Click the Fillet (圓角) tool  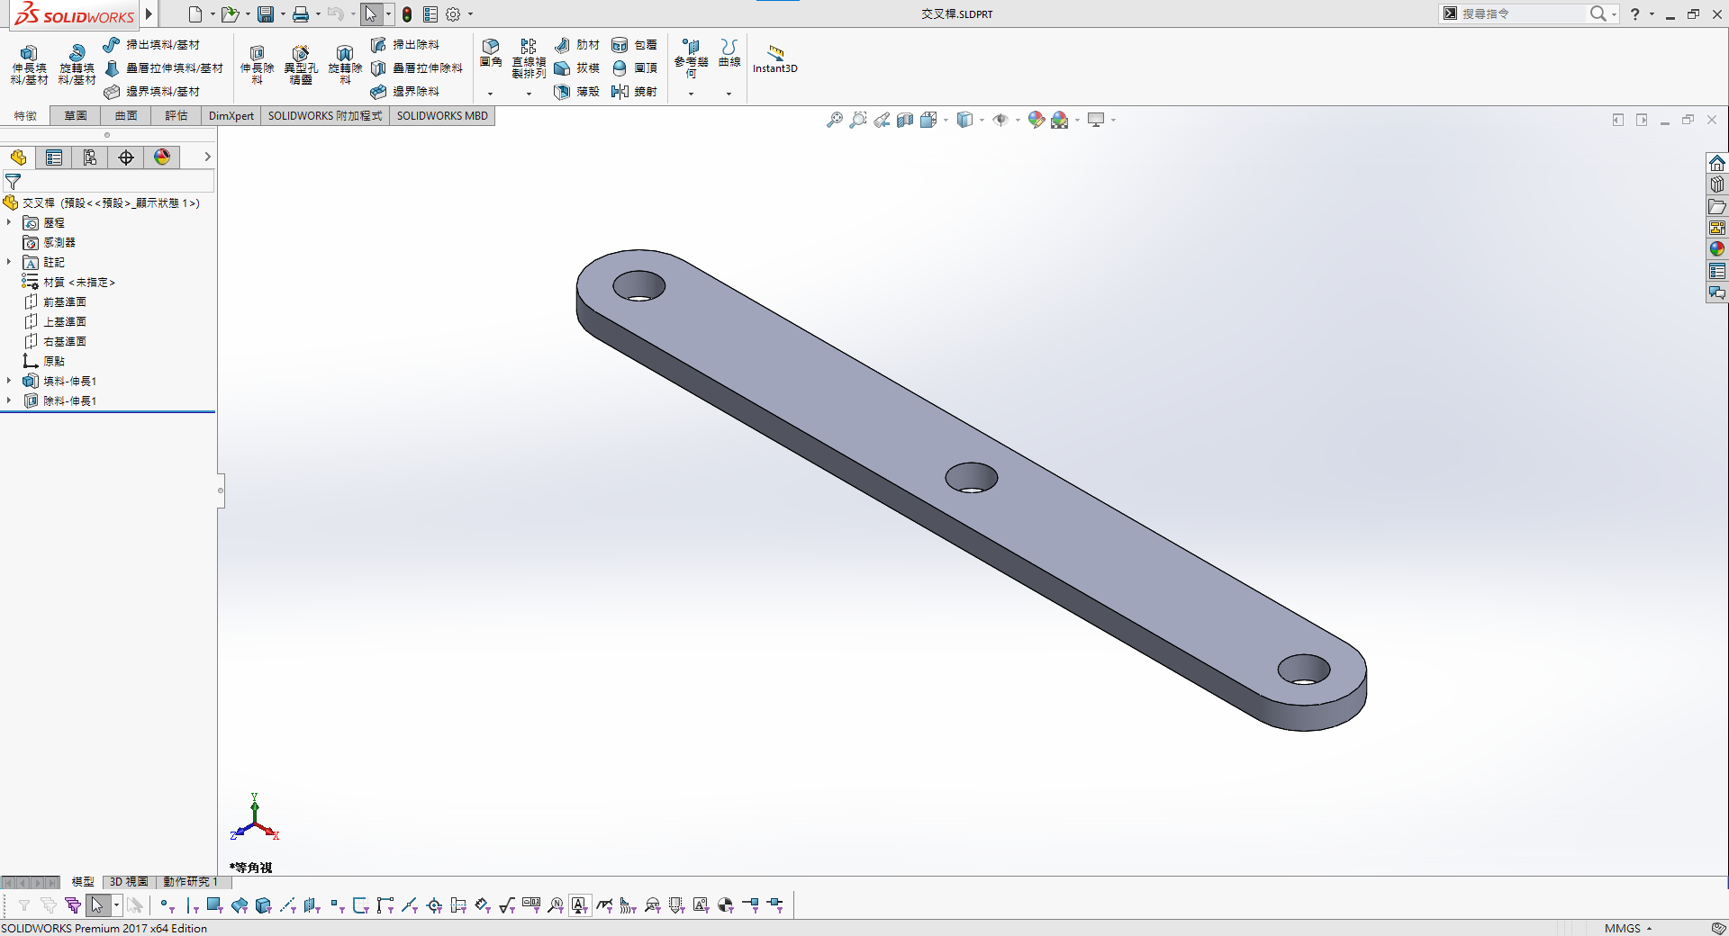pyautogui.click(x=491, y=53)
